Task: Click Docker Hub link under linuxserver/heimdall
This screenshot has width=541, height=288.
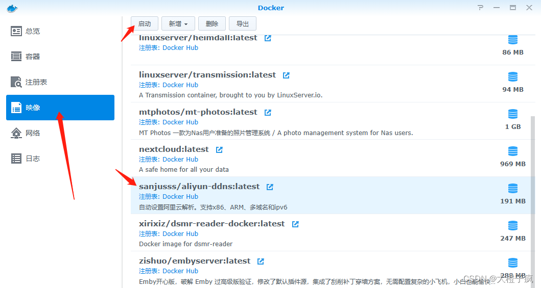Action: tap(180, 48)
